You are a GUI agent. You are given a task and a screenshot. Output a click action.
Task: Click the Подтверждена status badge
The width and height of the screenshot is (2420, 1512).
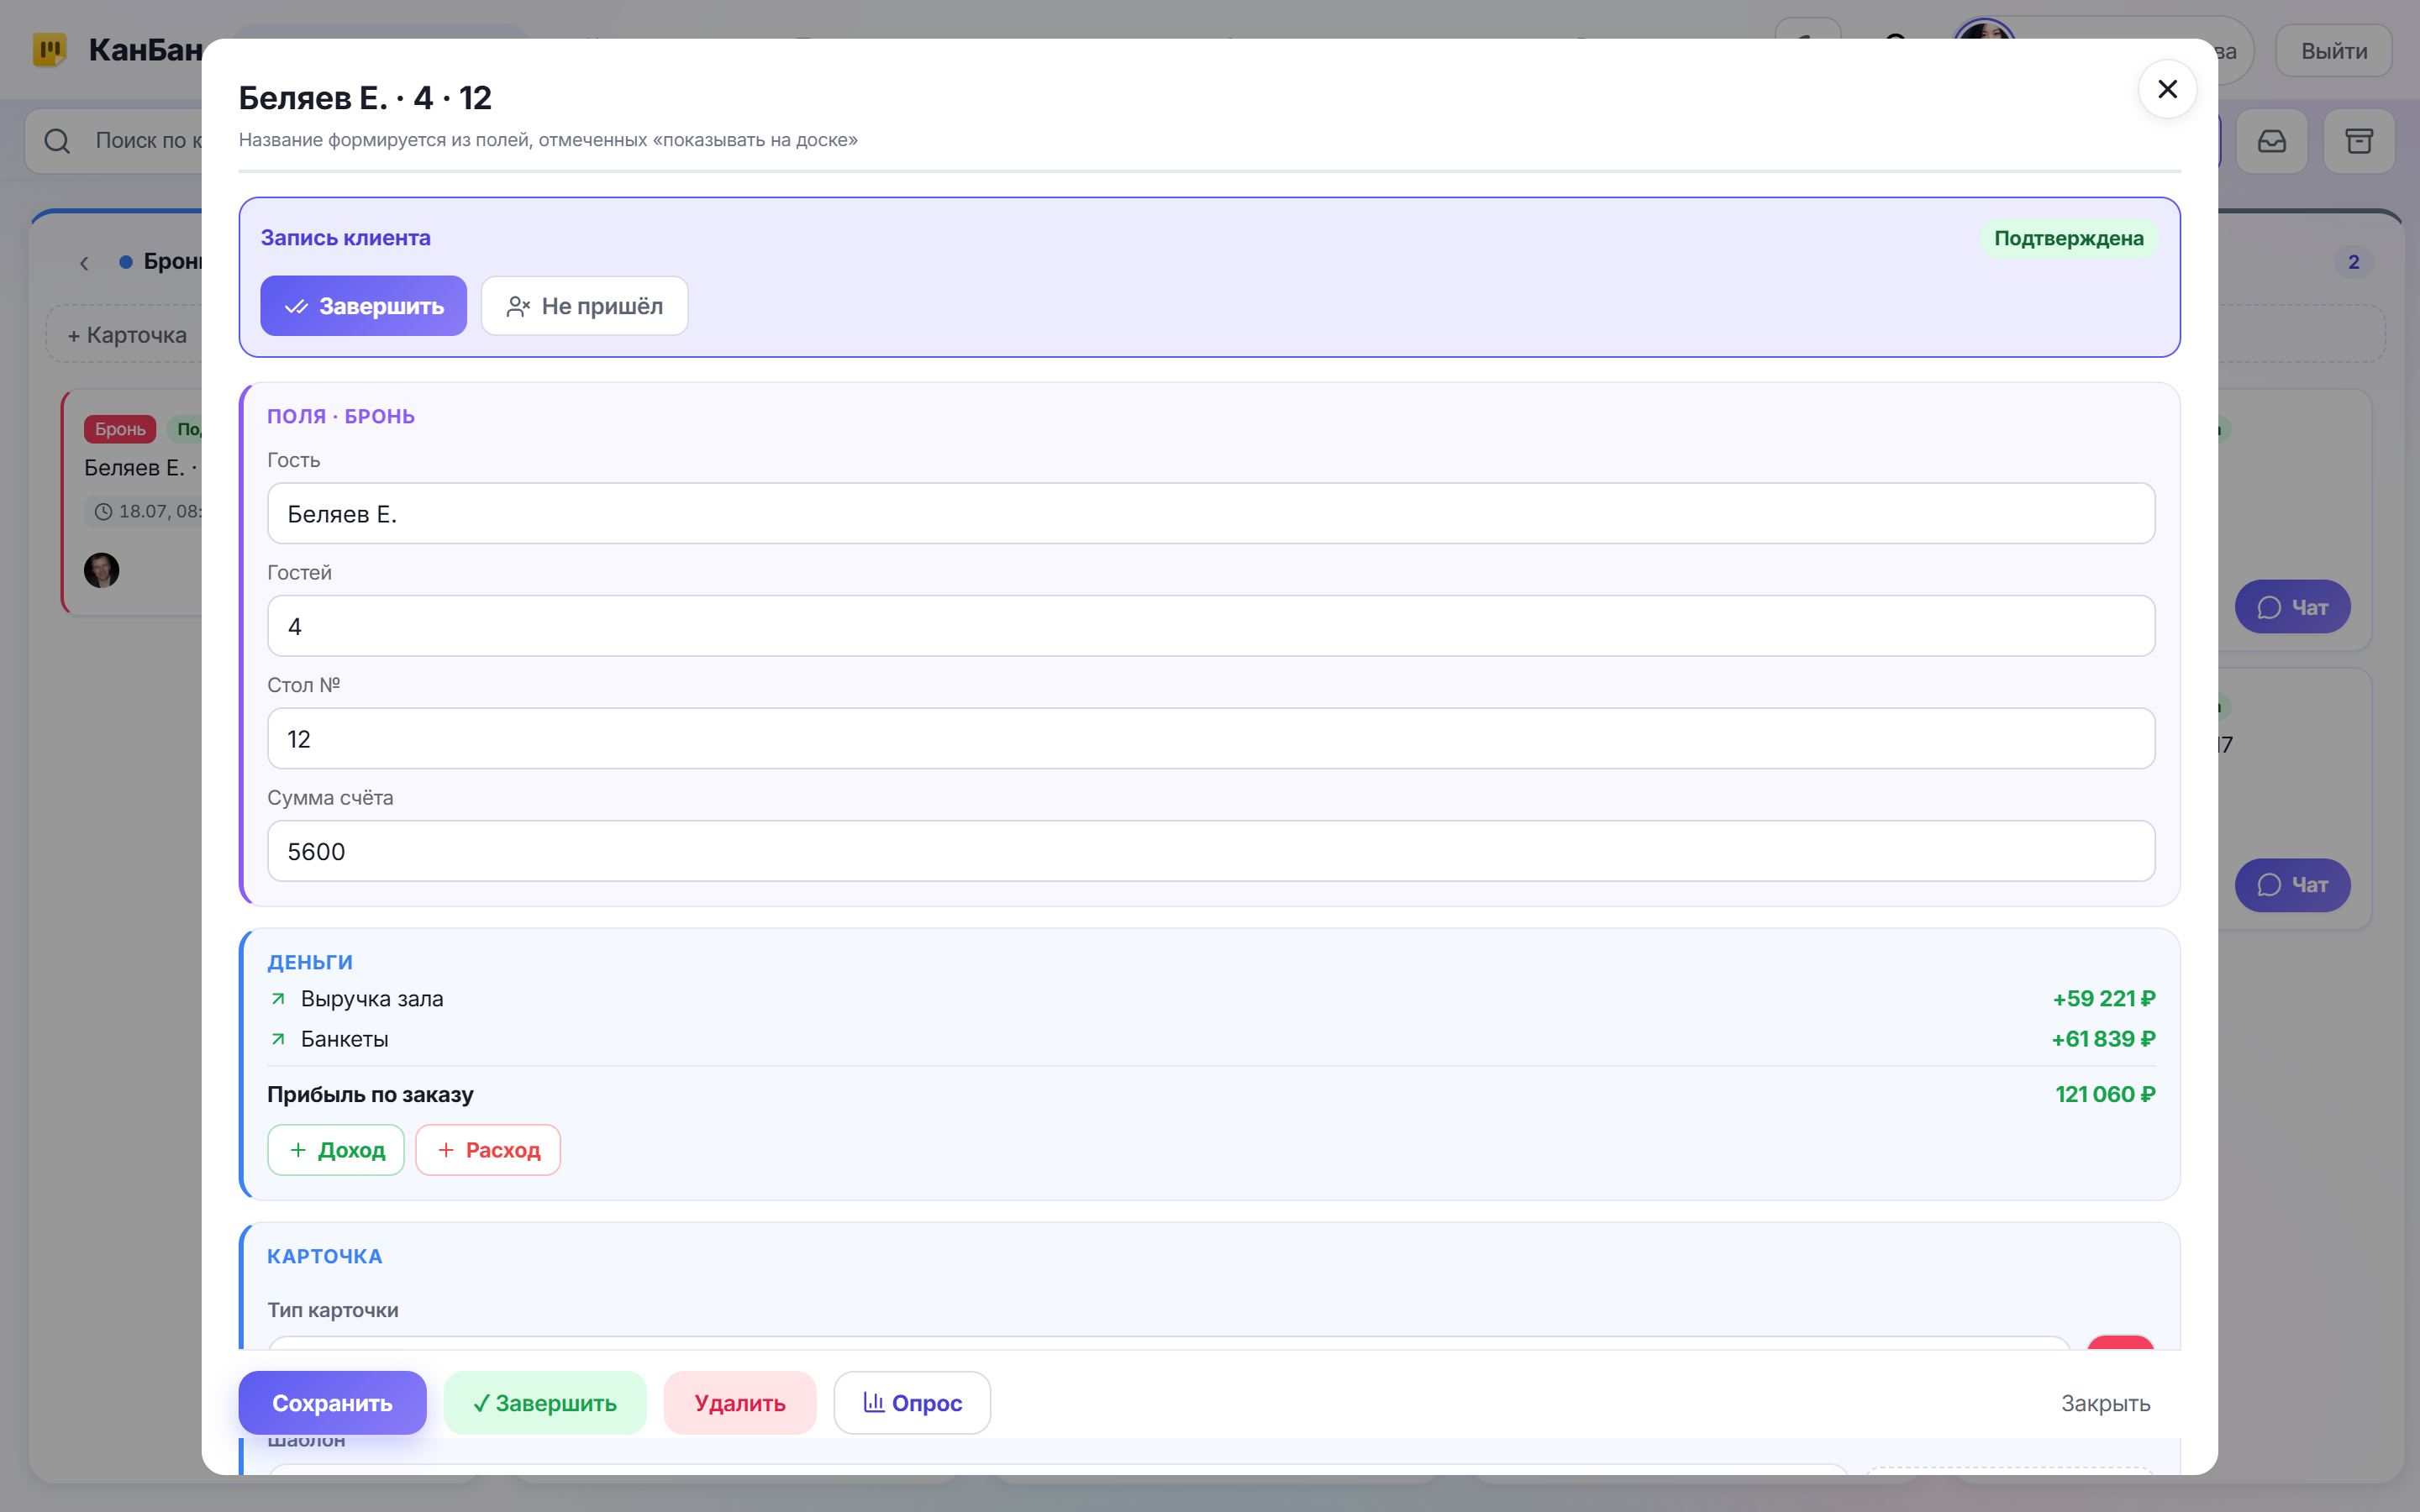2068,238
